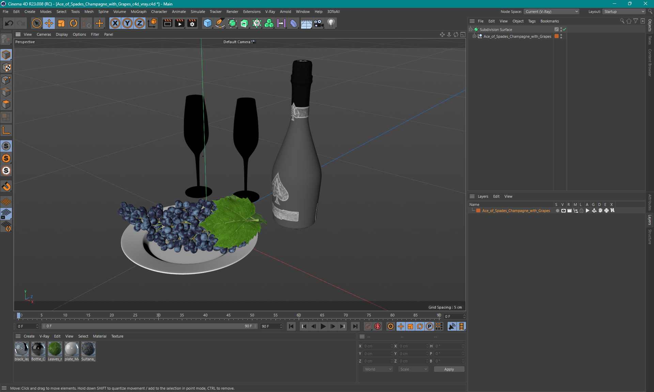Toggle Subdivision Surface editor visibility dots
Image resolution: width=654 pixels, height=392 pixels.
(x=561, y=30)
